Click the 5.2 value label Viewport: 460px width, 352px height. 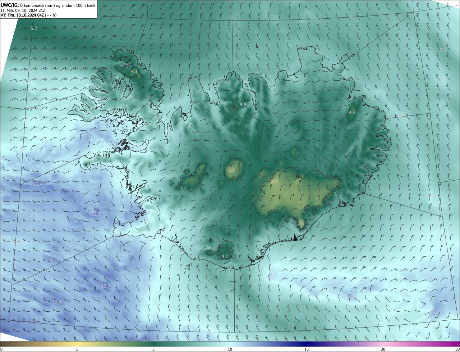pyautogui.click(x=34, y=28)
